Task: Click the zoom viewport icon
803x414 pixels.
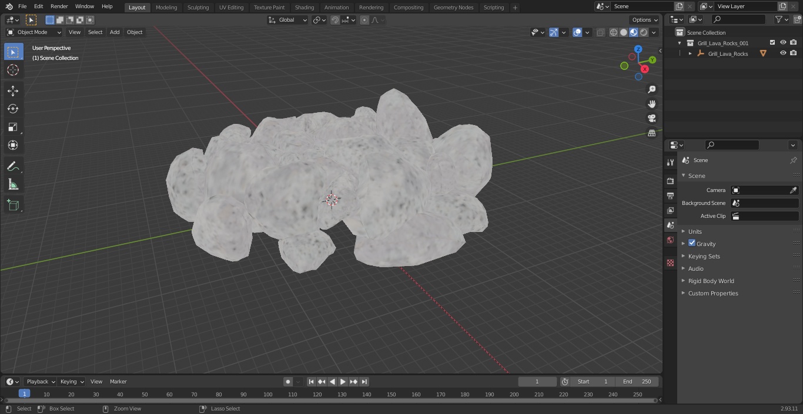Action: [651, 89]
